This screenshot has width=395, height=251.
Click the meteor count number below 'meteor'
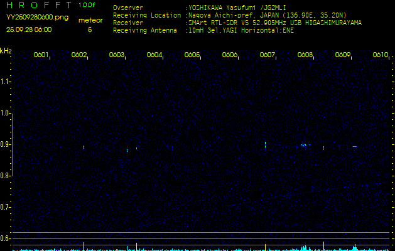90,29
